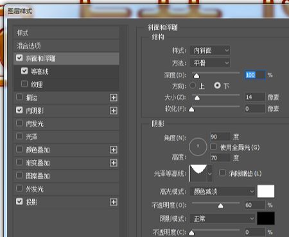The width and height of the screenshot is (289, 237).
Task: Enable the 外发光 checkbox
Action: click(x=19, y=188)
